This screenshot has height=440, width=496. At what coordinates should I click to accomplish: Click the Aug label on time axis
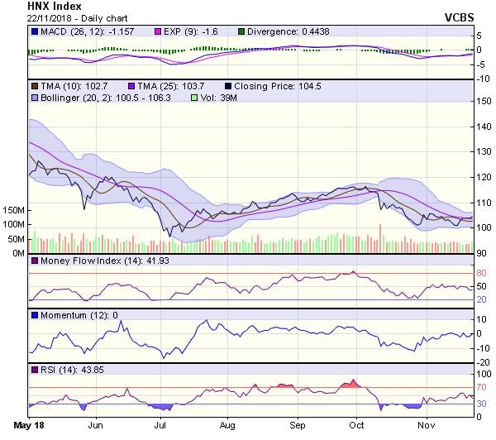coord(228,424)
